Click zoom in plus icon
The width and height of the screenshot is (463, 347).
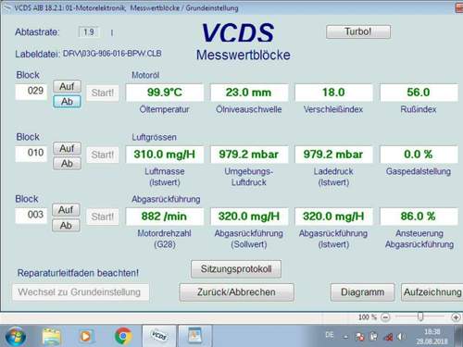tap(456, 317)
